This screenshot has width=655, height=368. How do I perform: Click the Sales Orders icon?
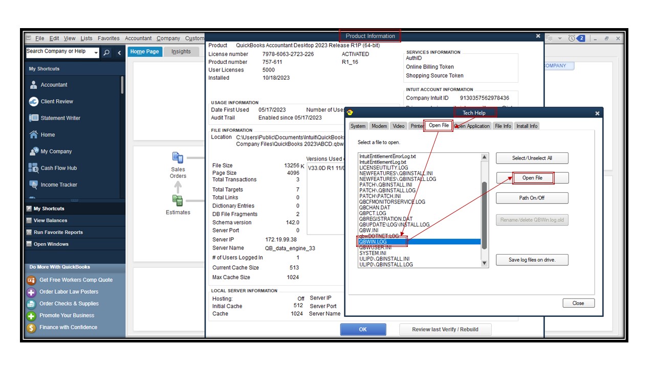[178, 158]
